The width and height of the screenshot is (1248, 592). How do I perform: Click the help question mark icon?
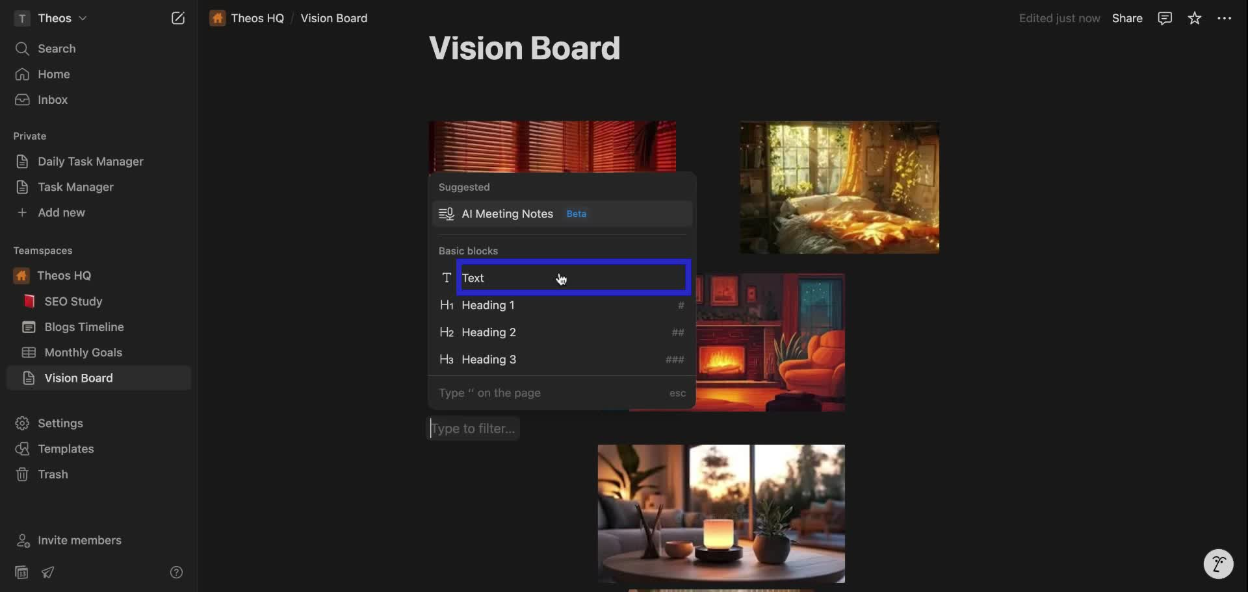pyautogui.click(x=176, y=572)
